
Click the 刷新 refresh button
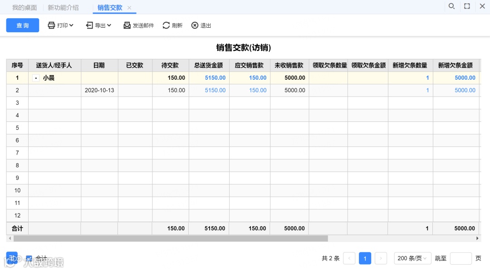coord(172,25)
